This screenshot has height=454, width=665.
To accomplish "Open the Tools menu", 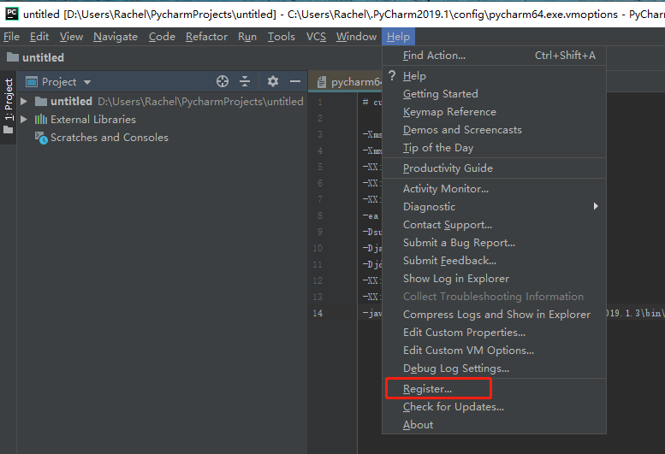I will pos(282,37).
